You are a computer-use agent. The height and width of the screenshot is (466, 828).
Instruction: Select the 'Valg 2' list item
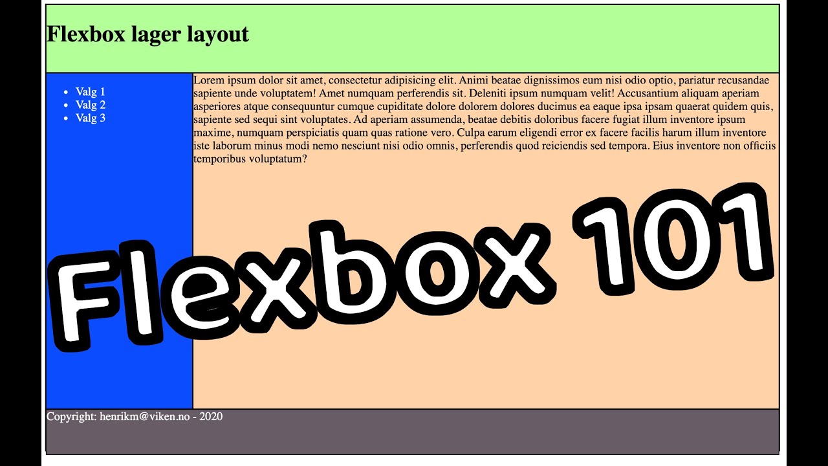(91, 105)
